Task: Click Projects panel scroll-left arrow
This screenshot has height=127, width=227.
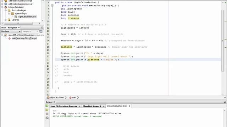Action: click(2, 23)
